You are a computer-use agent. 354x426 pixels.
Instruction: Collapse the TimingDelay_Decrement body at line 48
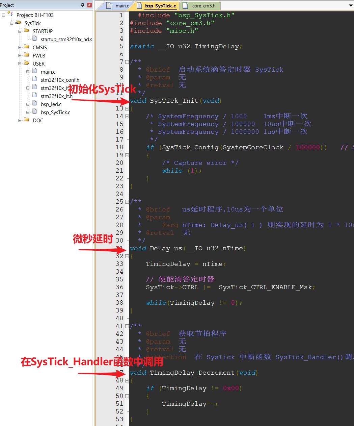tap(127, 380)
